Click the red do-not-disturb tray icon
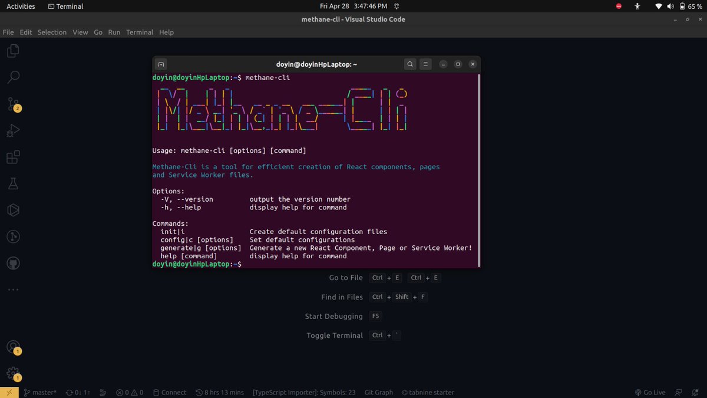 (619, 6)
